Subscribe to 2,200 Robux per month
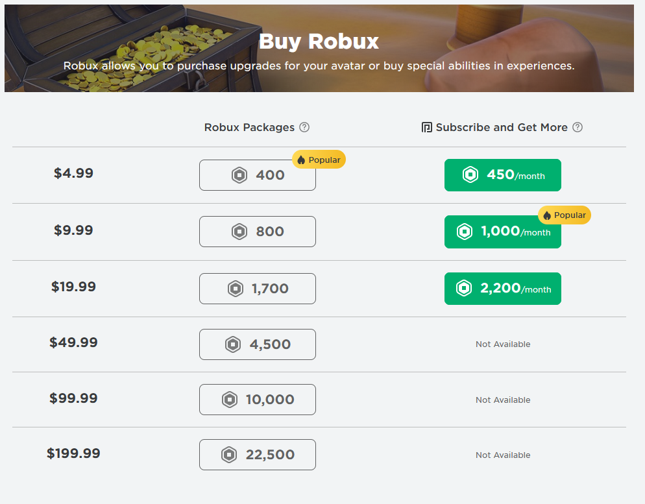The width and height of the screenshot is (645, 504). coord(503,289)
